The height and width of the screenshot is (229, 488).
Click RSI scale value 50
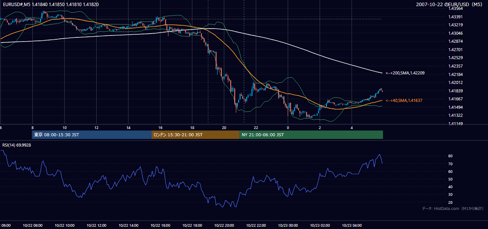click(450, 179)
